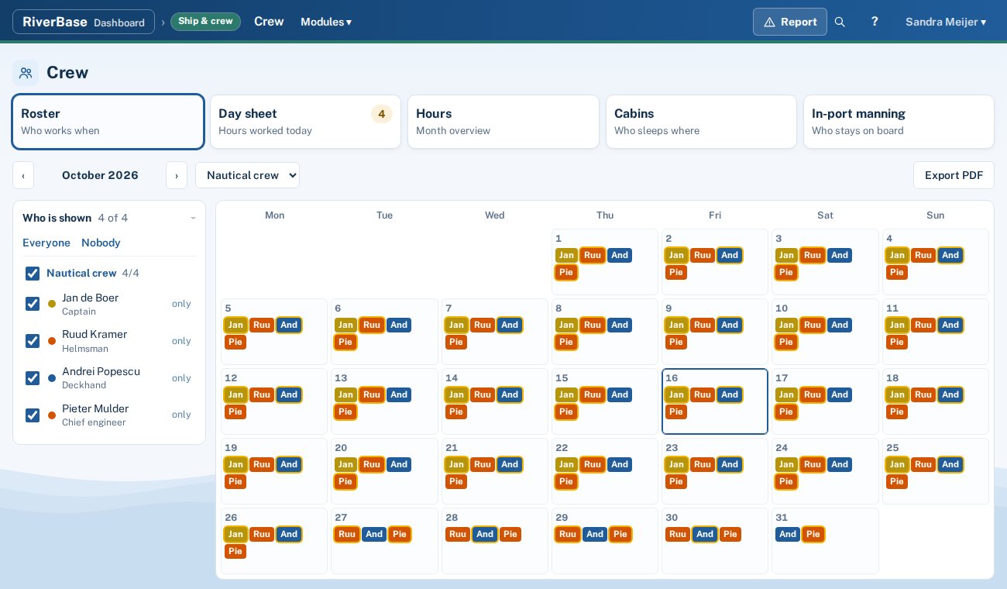The width and height of the screenshot is (1007, 589).
Task: Click the help question mark icon
Action: (x=875, y=22)
